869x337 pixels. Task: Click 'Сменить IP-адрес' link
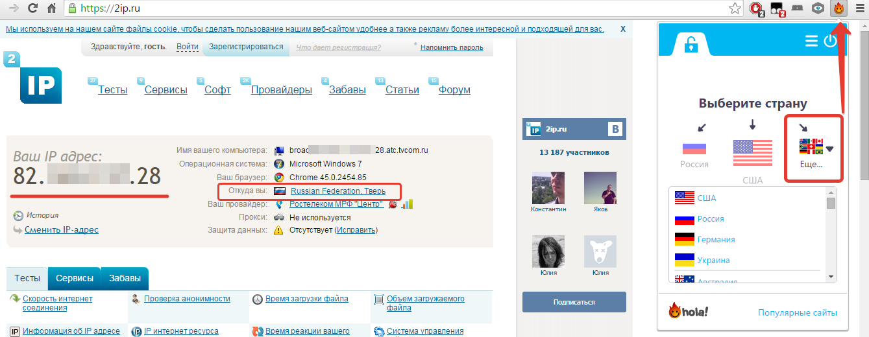(x=62, y=229)
